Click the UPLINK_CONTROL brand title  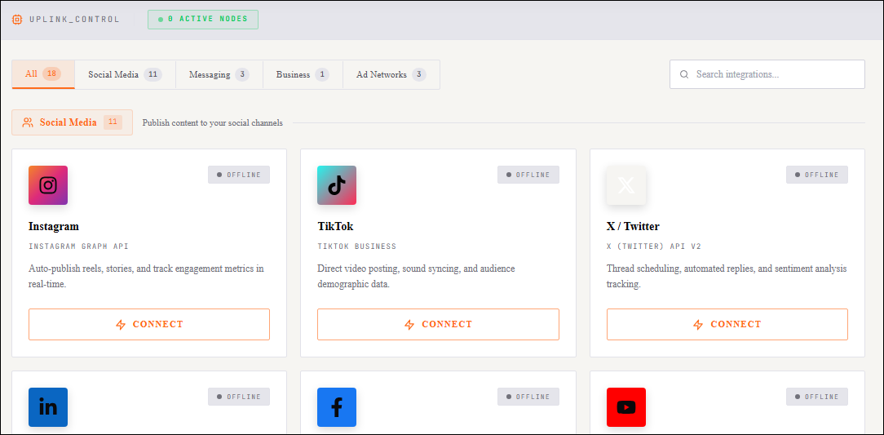point(74,20)
